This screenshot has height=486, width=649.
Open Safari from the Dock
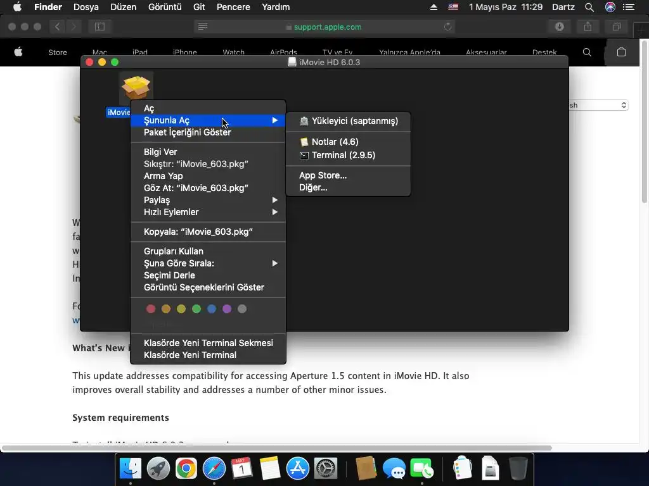[x=214, y=469]
